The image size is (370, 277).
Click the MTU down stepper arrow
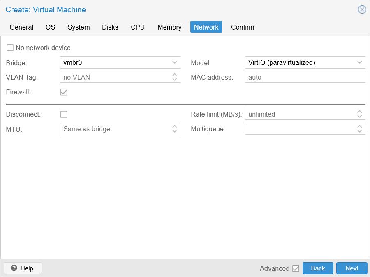point(175,130)
